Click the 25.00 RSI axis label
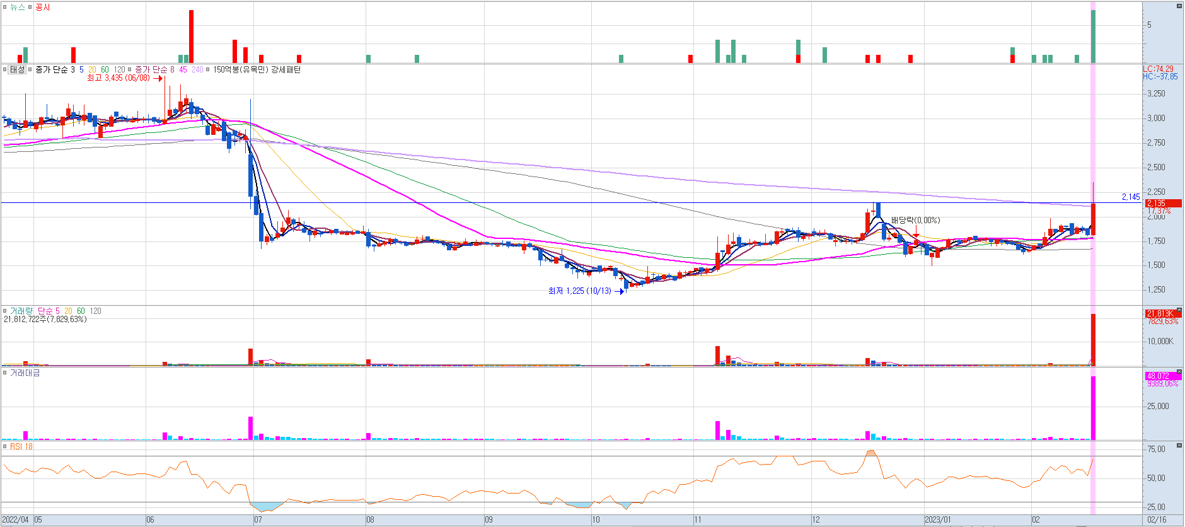 coord(1156,507)
